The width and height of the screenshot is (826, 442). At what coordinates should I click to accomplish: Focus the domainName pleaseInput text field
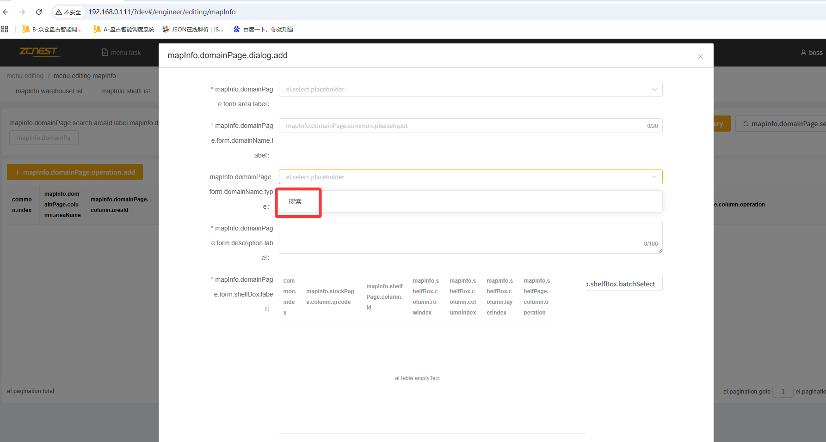[x=462, y=126]
